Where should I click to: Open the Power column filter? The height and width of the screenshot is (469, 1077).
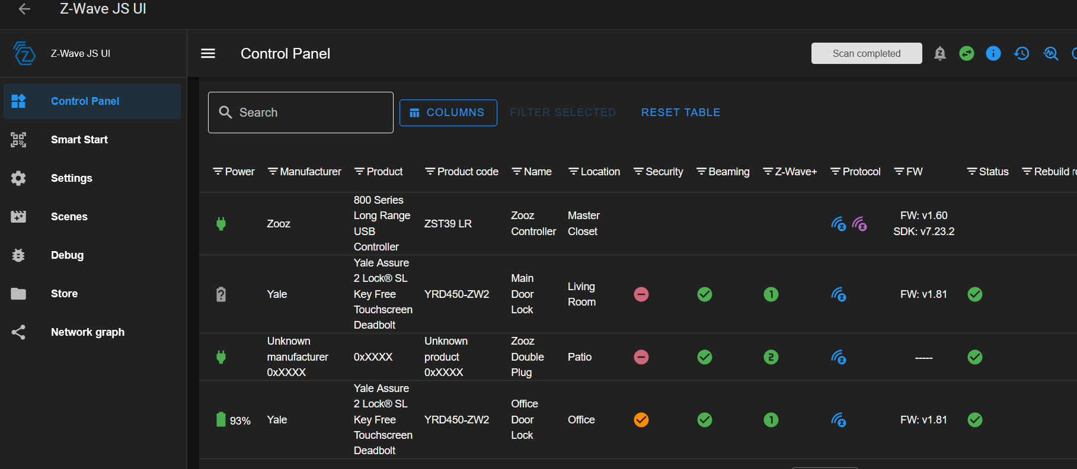(x=218, y=172)
